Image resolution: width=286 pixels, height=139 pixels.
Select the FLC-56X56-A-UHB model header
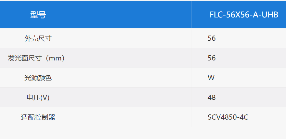coord(244,15)
